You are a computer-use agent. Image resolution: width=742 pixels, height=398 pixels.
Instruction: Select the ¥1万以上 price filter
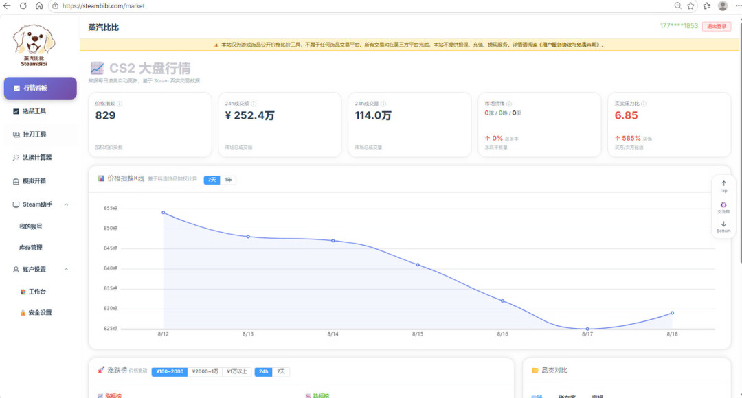click(x=236, y=371)
